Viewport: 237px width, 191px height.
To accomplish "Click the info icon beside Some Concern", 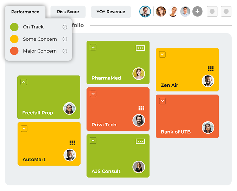I will 65,39.
